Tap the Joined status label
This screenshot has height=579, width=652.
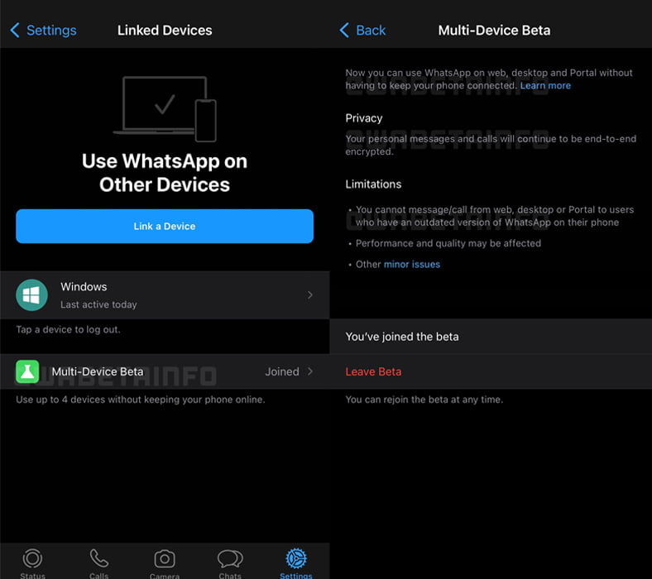[x=281, y=371]
